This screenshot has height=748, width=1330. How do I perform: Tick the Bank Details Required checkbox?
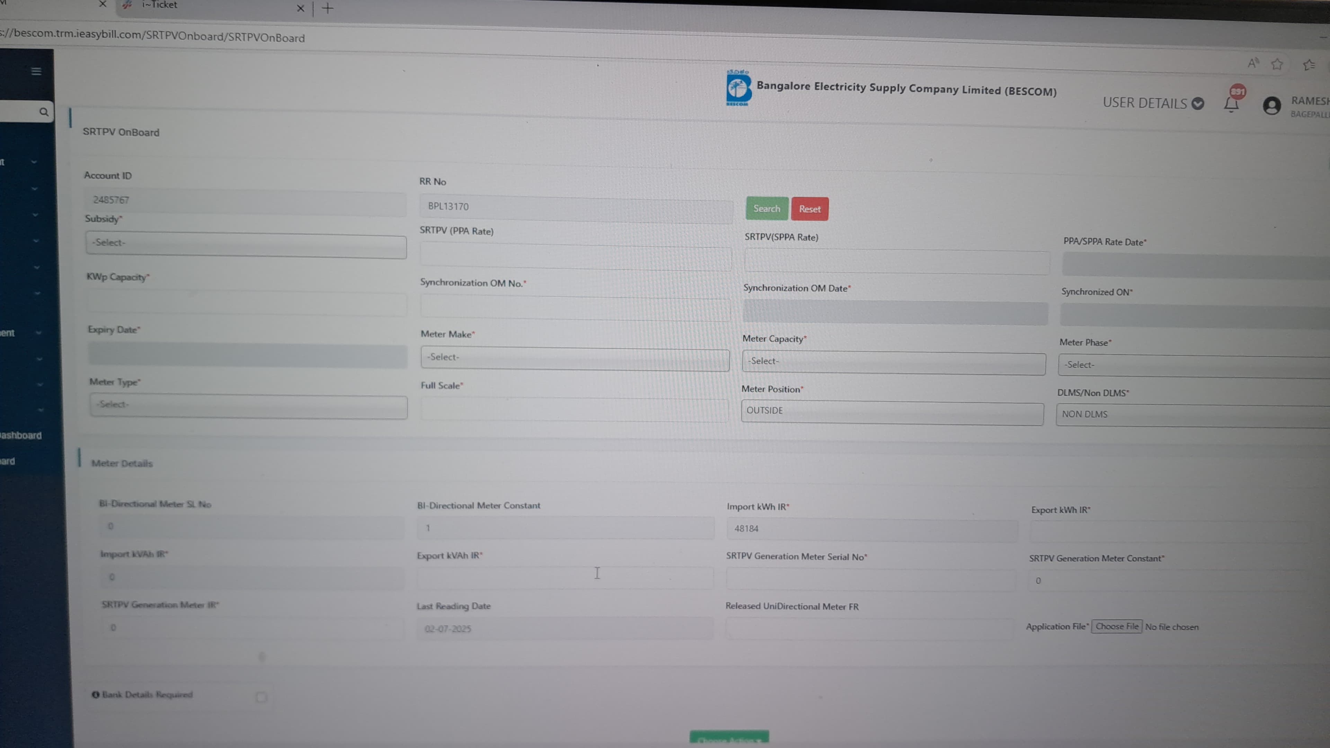pyautogui.click(x=261, y=697)
